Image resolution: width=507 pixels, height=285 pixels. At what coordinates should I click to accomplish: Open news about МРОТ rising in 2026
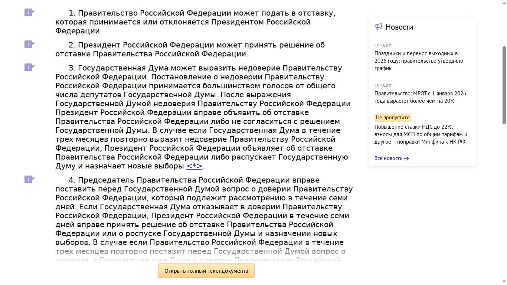coord(420,97)
